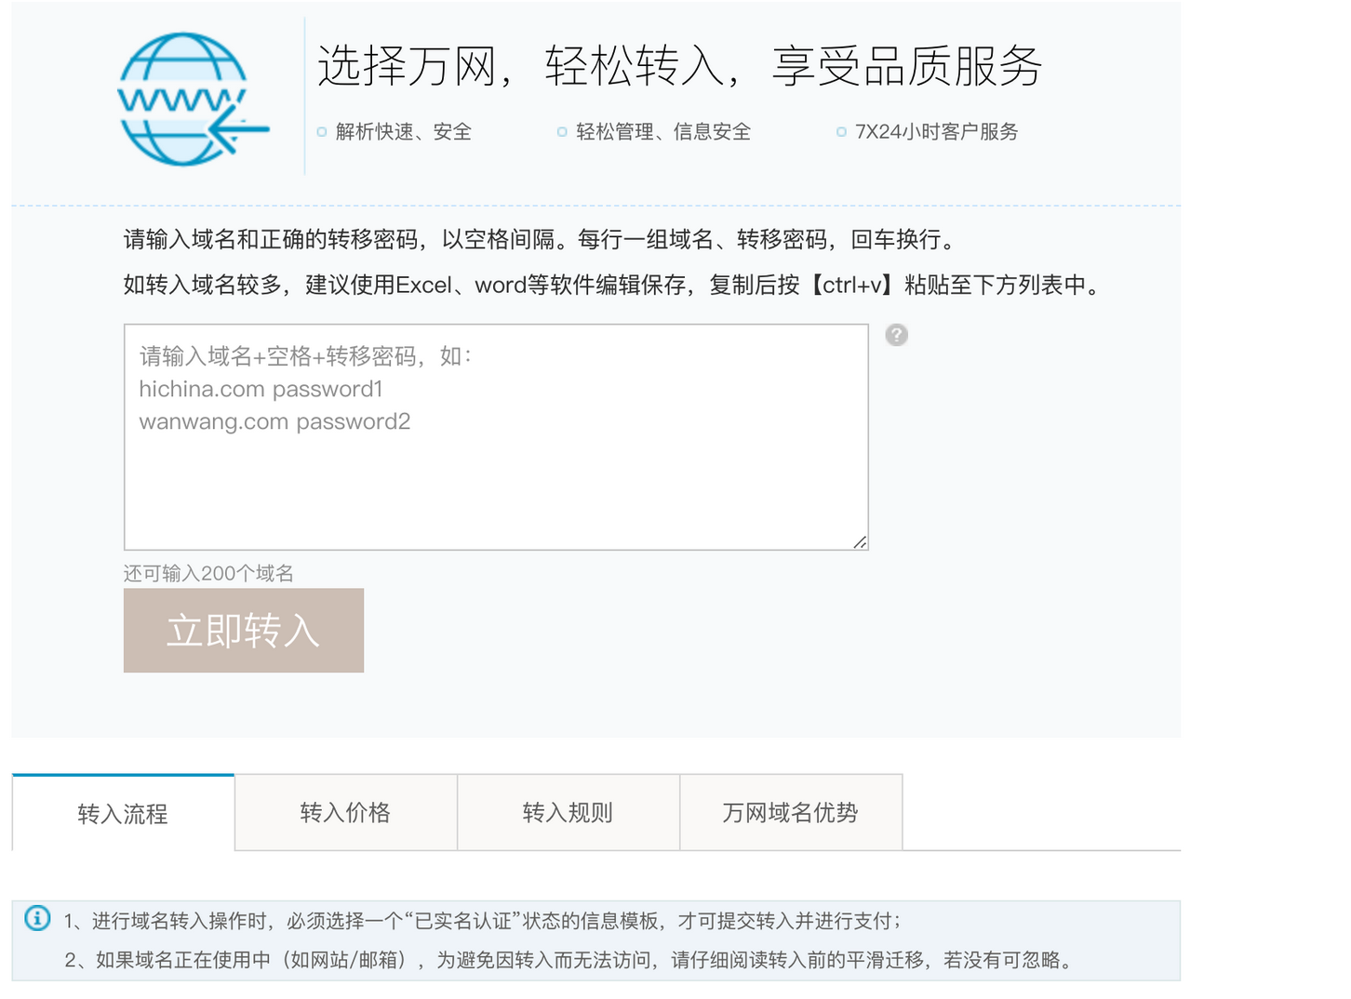Click notice line 2 about 平滑迁移
The height and width of the screenshot is (999, 1351).
pyautogui.click(x=568, y=960)
